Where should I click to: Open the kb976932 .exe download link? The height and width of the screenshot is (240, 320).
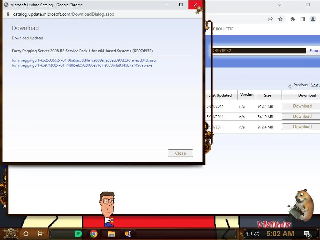[82, 65]
